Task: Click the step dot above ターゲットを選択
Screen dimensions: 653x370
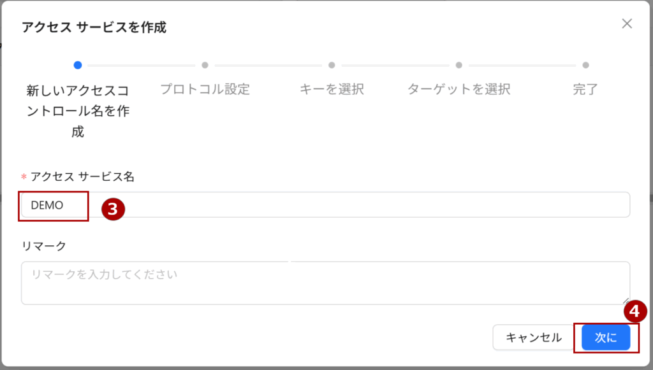Action: point(459,64)
